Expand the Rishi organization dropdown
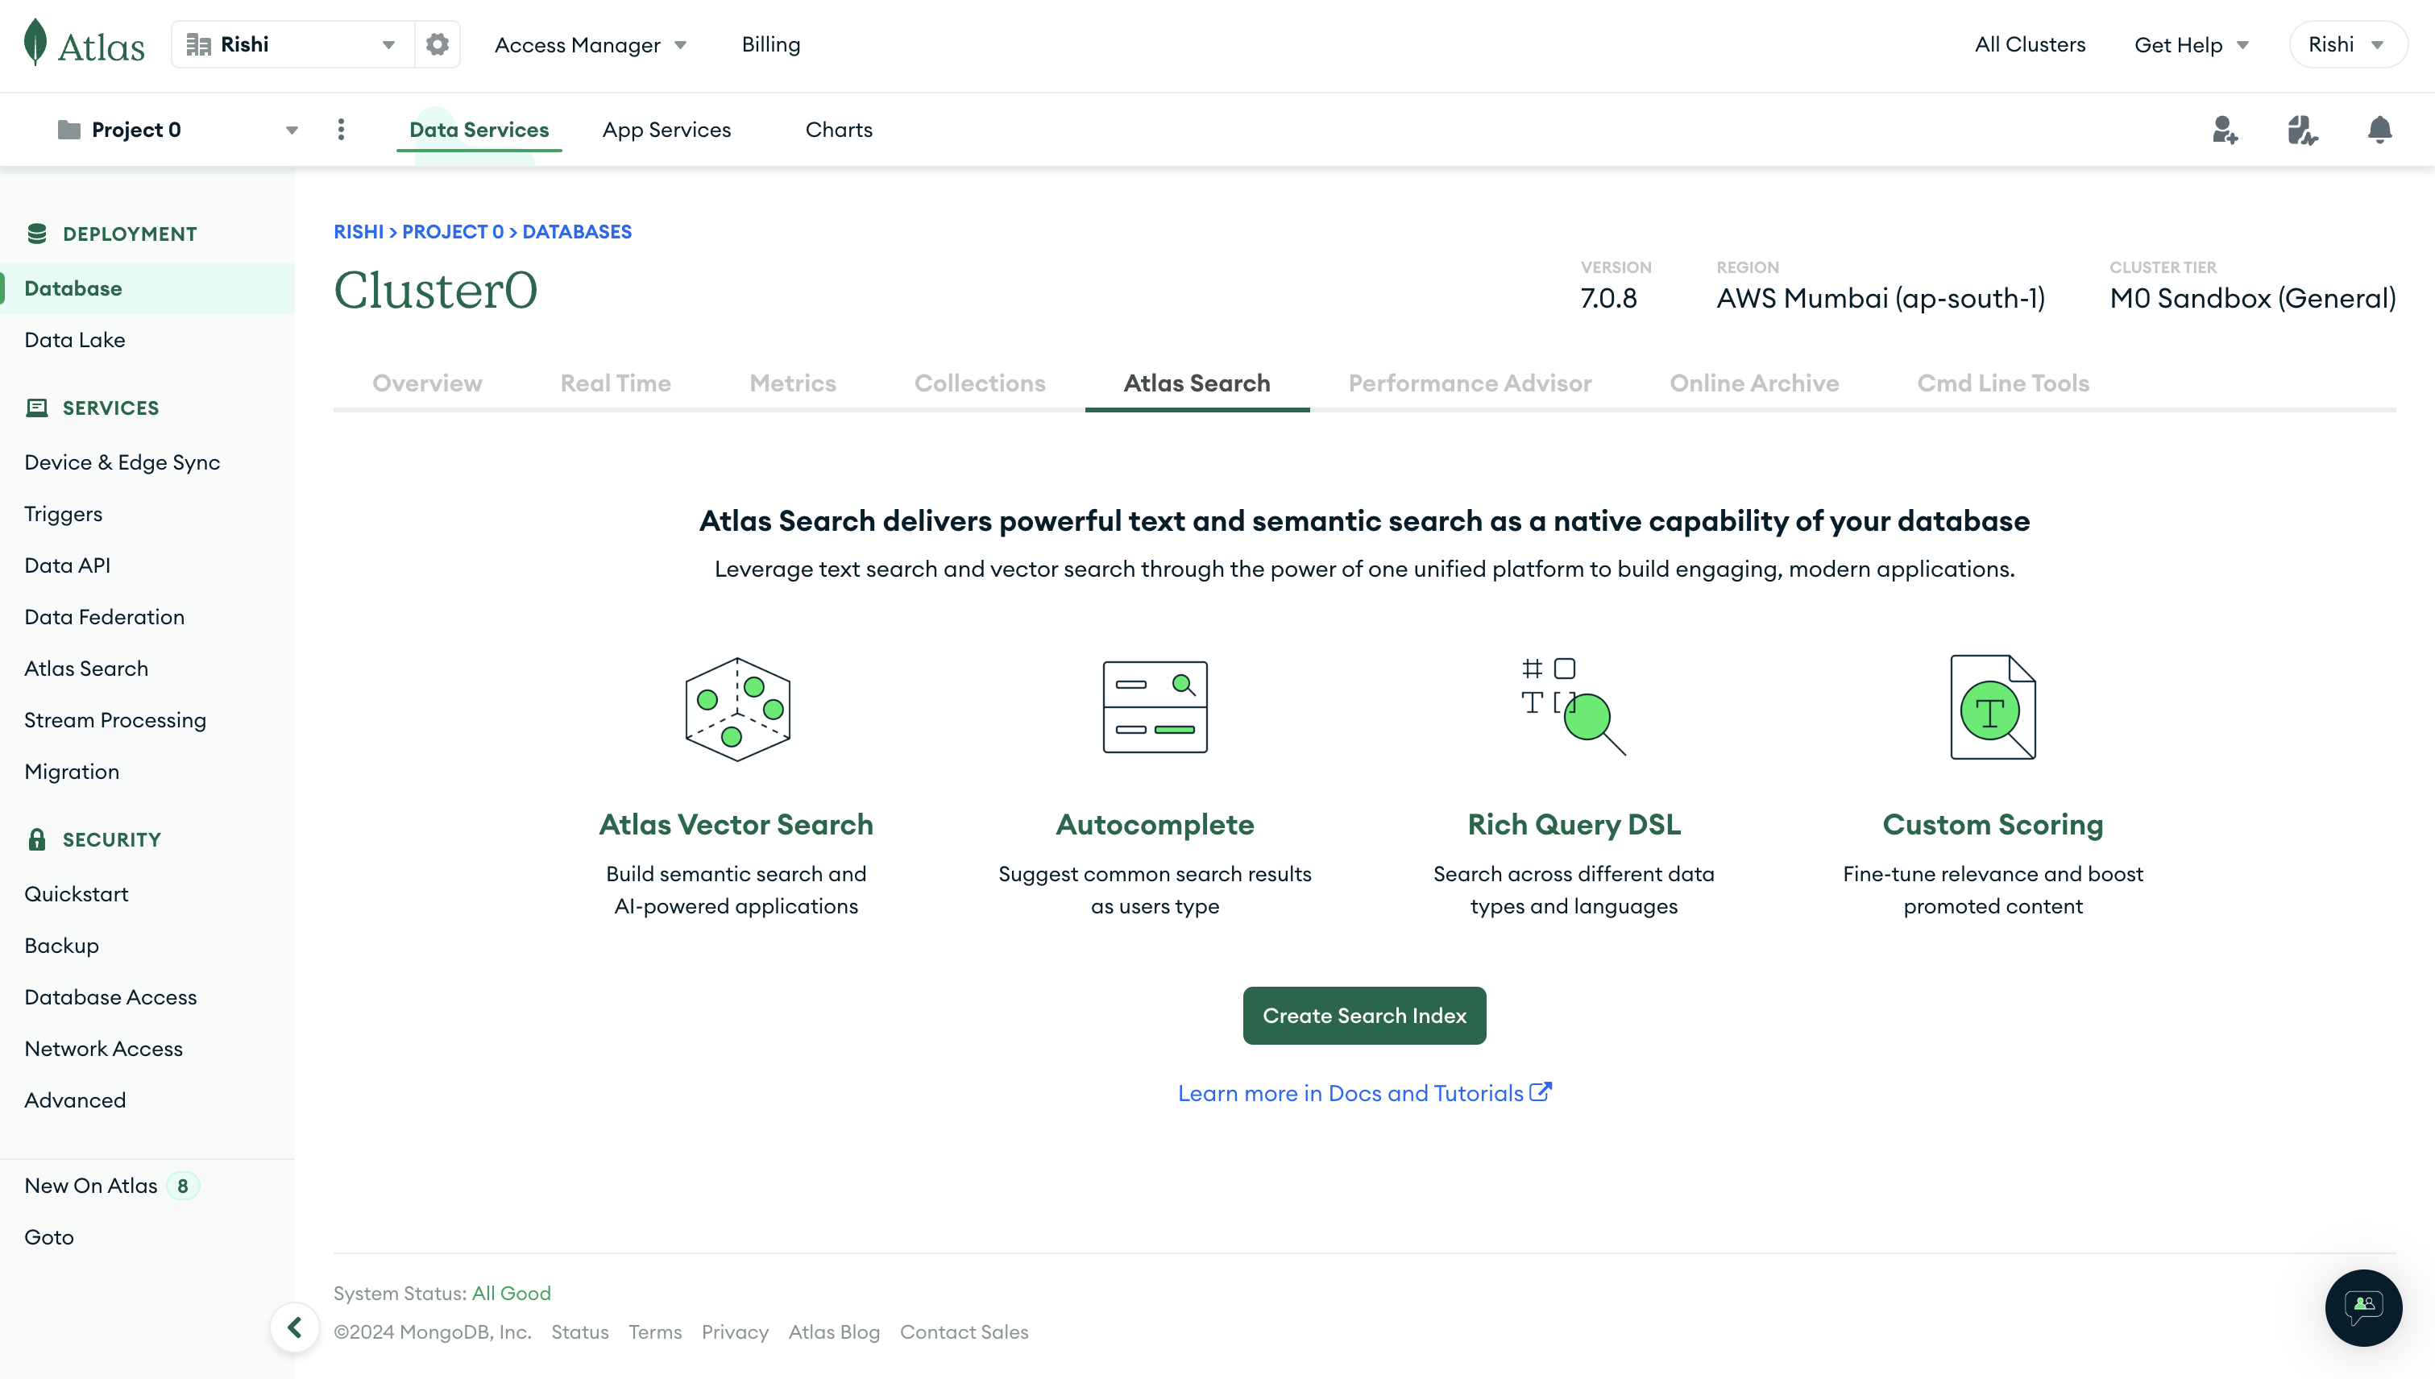The width and height of the screenshot is (2435, 1379). (388, 44)
